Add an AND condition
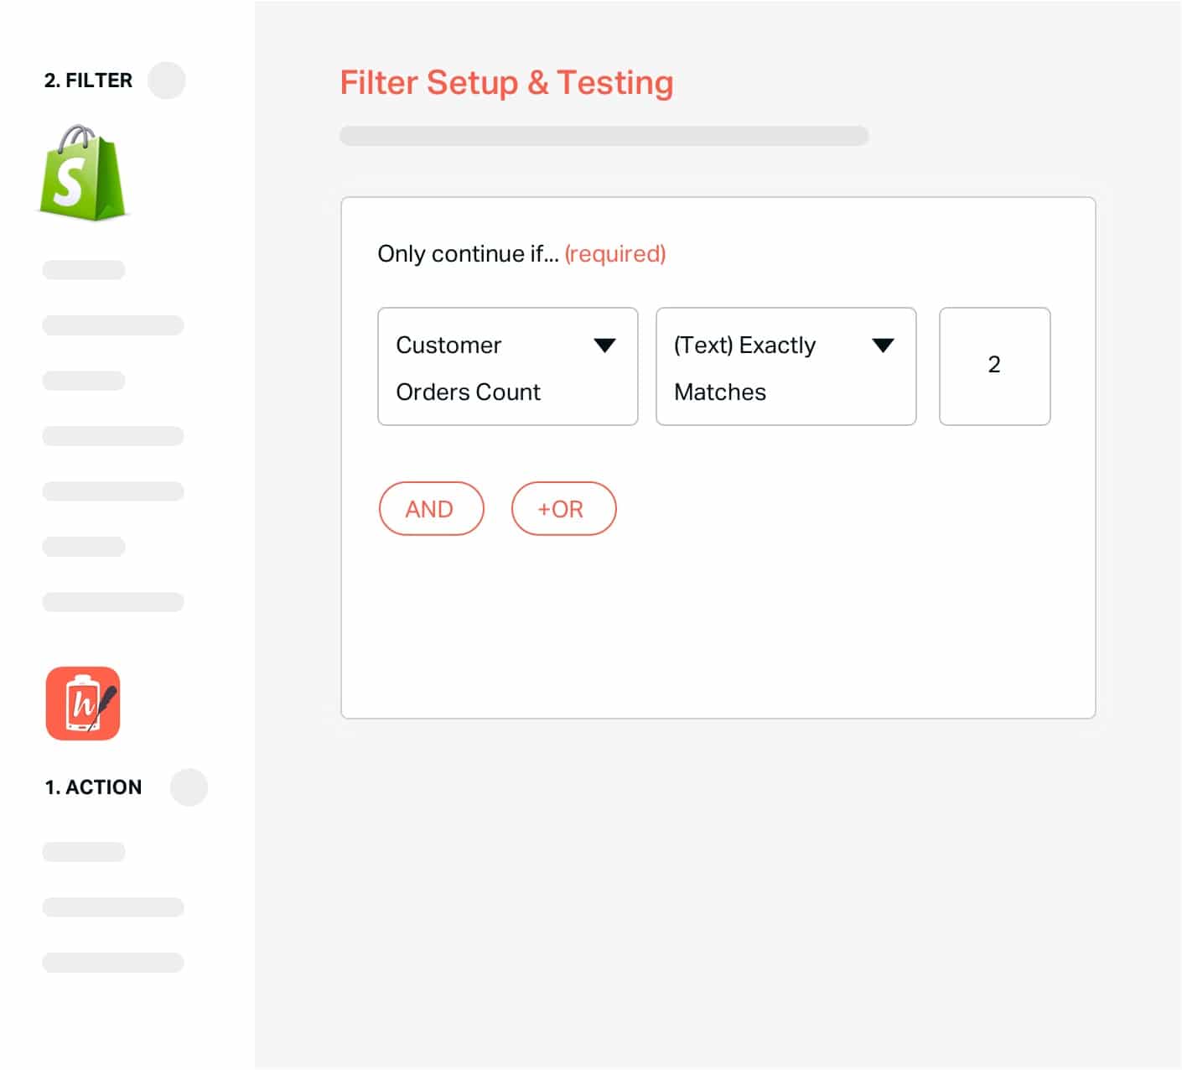Screen dimensions: 1182x1070 (432, 509)
